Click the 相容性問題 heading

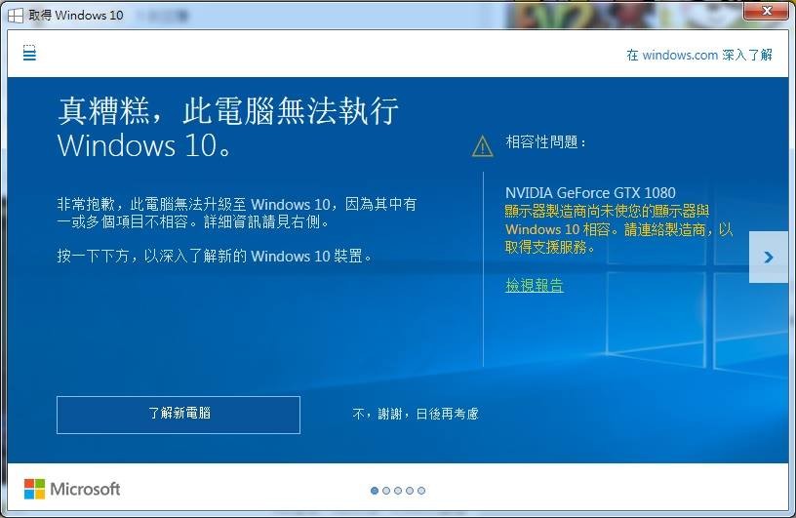[545, 141]
